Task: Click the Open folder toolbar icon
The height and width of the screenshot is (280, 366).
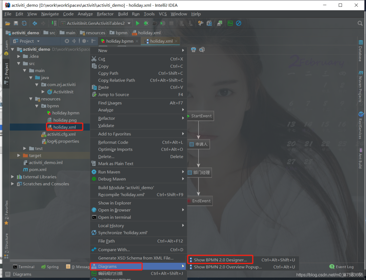Action: pyautogui.click(x=7, y=23)
